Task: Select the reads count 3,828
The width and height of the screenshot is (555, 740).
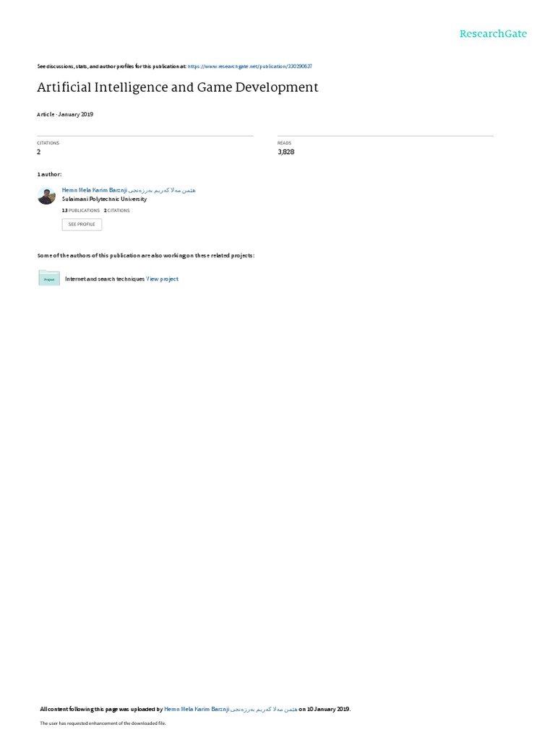Action: [x=286, y=152]
